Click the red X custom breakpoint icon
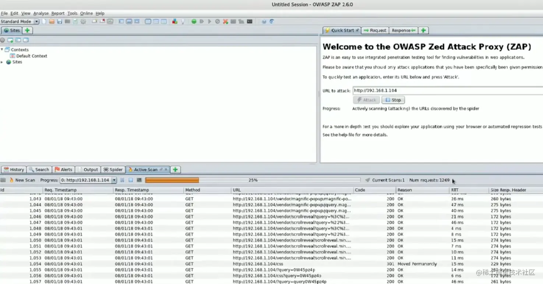This screenshot has height=284, width=543. pos(225,21)
